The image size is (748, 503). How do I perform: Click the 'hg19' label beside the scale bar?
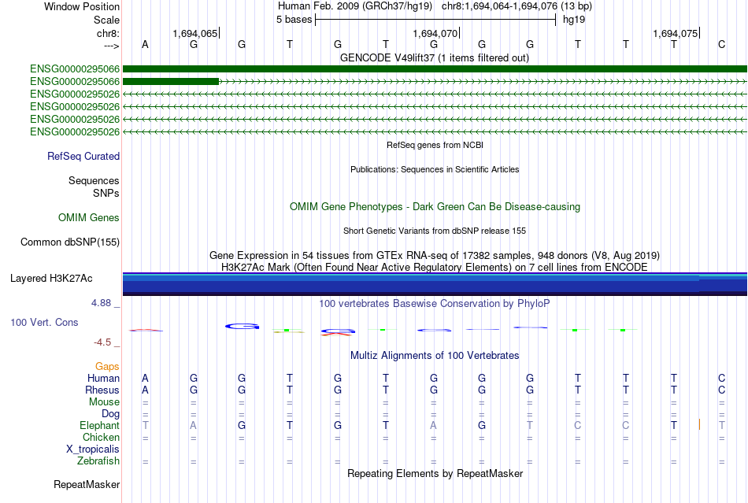click(574, 20)
